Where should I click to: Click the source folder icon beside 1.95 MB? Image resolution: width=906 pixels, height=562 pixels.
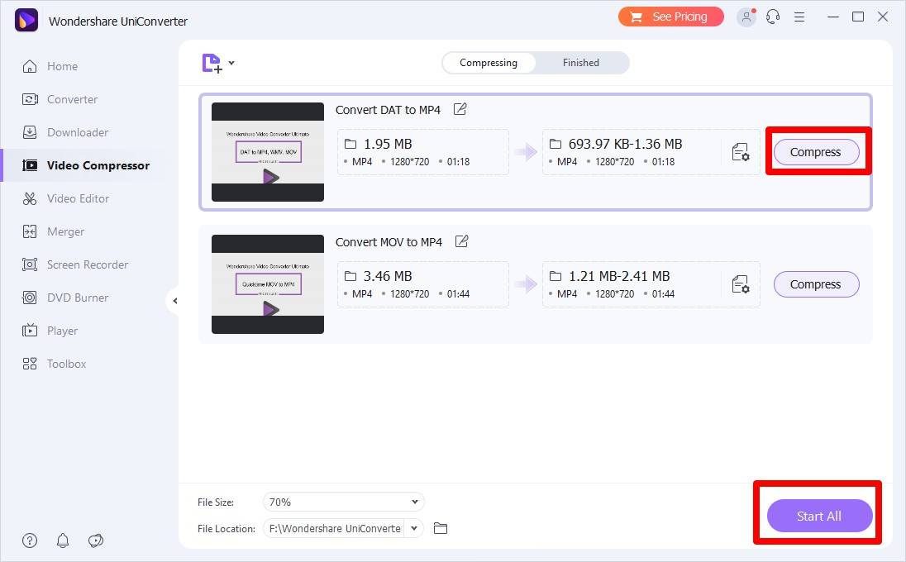[x=350, y=144]
